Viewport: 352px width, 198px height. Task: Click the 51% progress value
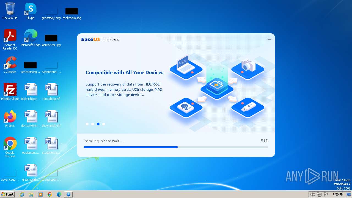[265, 141]
